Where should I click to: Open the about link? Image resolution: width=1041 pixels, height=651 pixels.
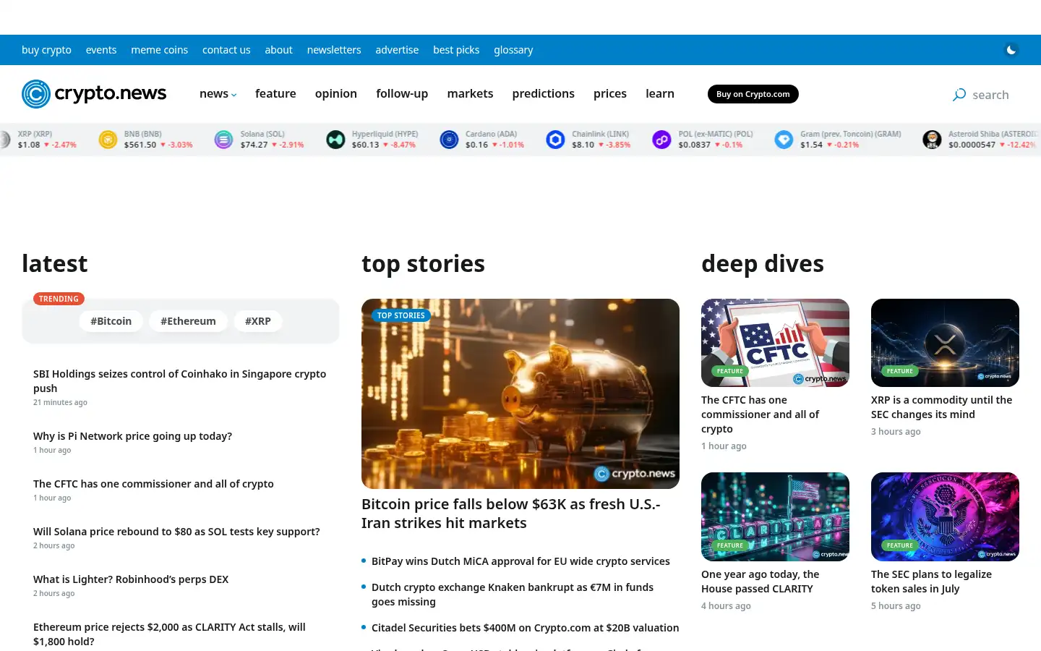click(x=278, y=50)
